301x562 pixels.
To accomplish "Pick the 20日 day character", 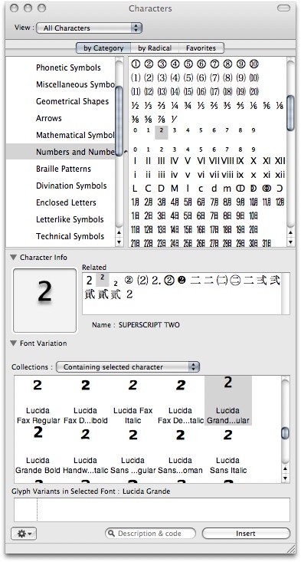I will point(254,229).
